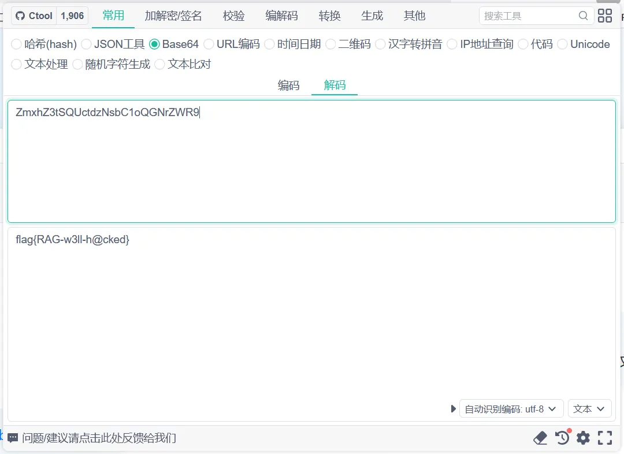
Task: Open the all-tools grid icon
Action: click(605, 16)
